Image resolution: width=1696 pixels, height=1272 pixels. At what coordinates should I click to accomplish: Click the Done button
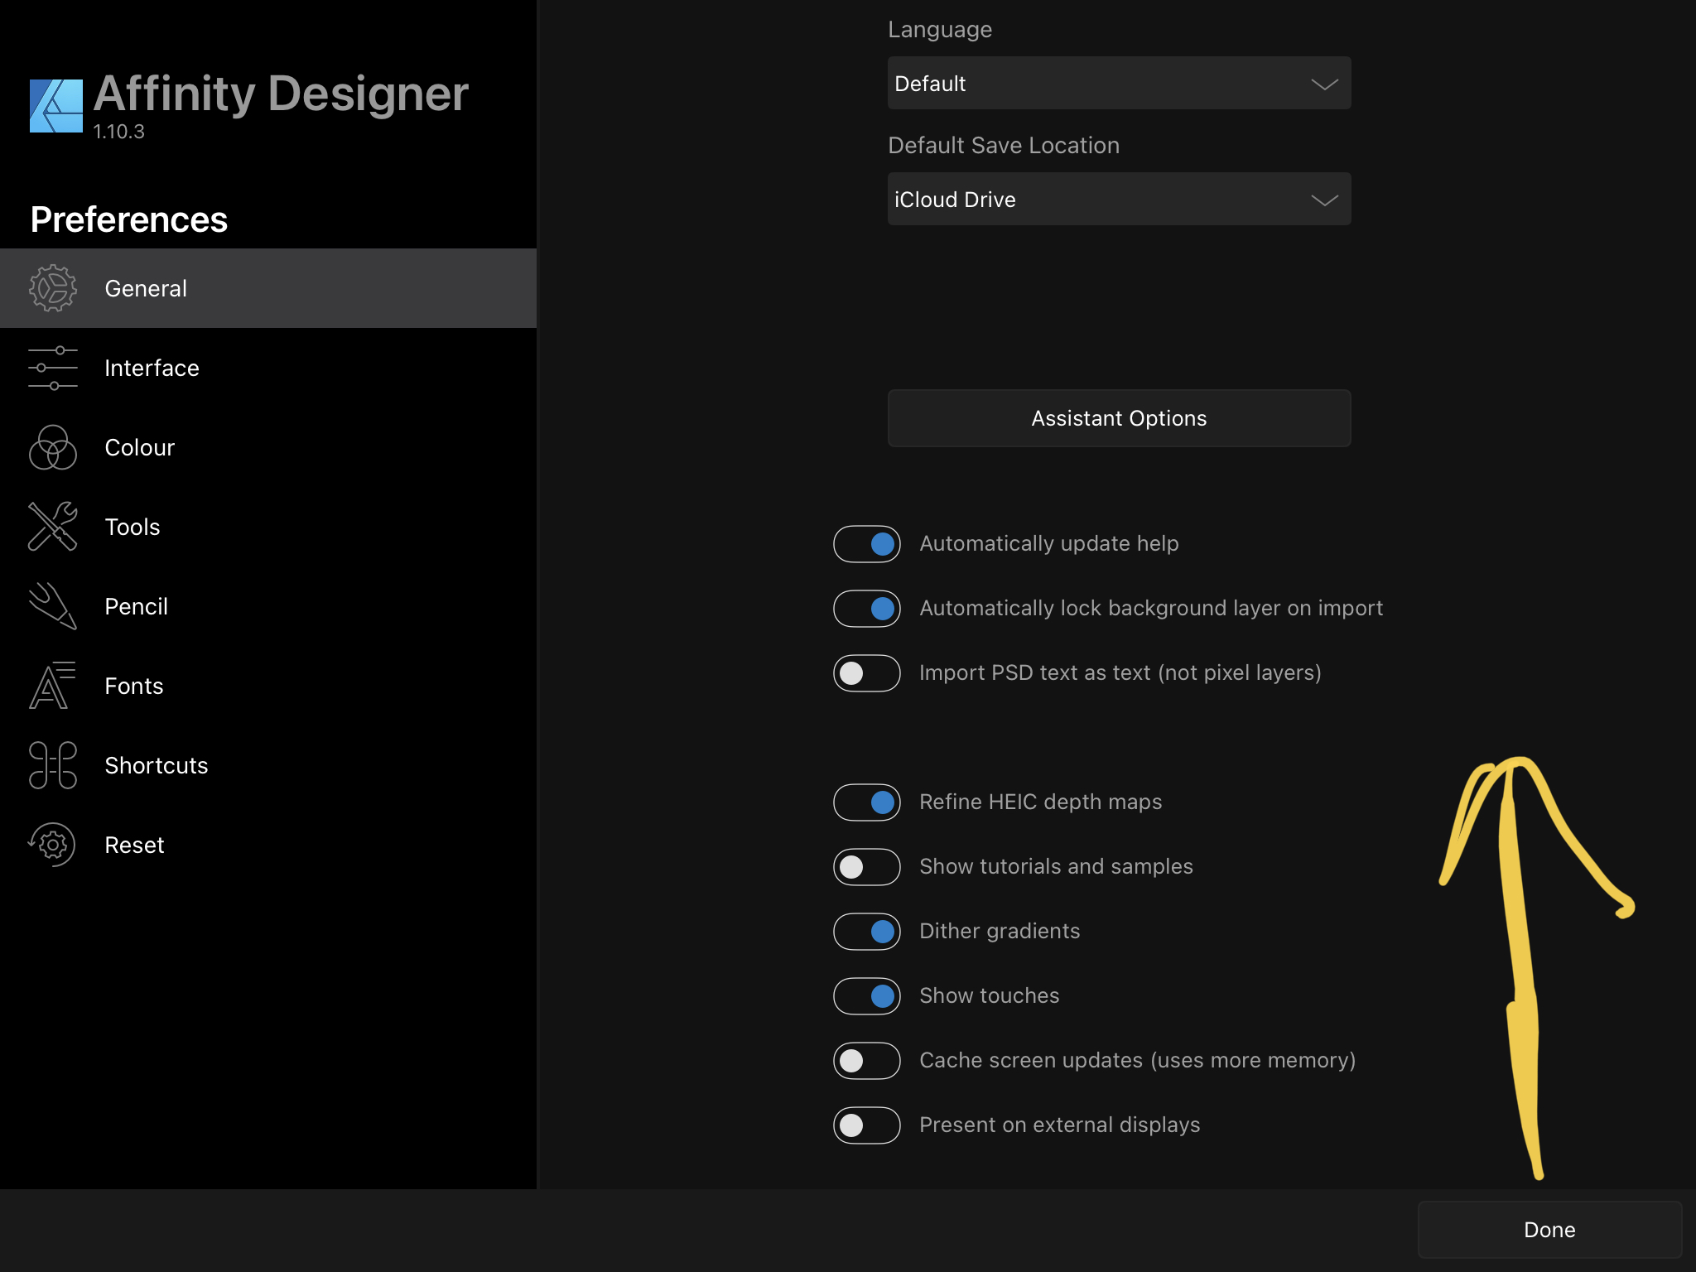point(1549,1230)
